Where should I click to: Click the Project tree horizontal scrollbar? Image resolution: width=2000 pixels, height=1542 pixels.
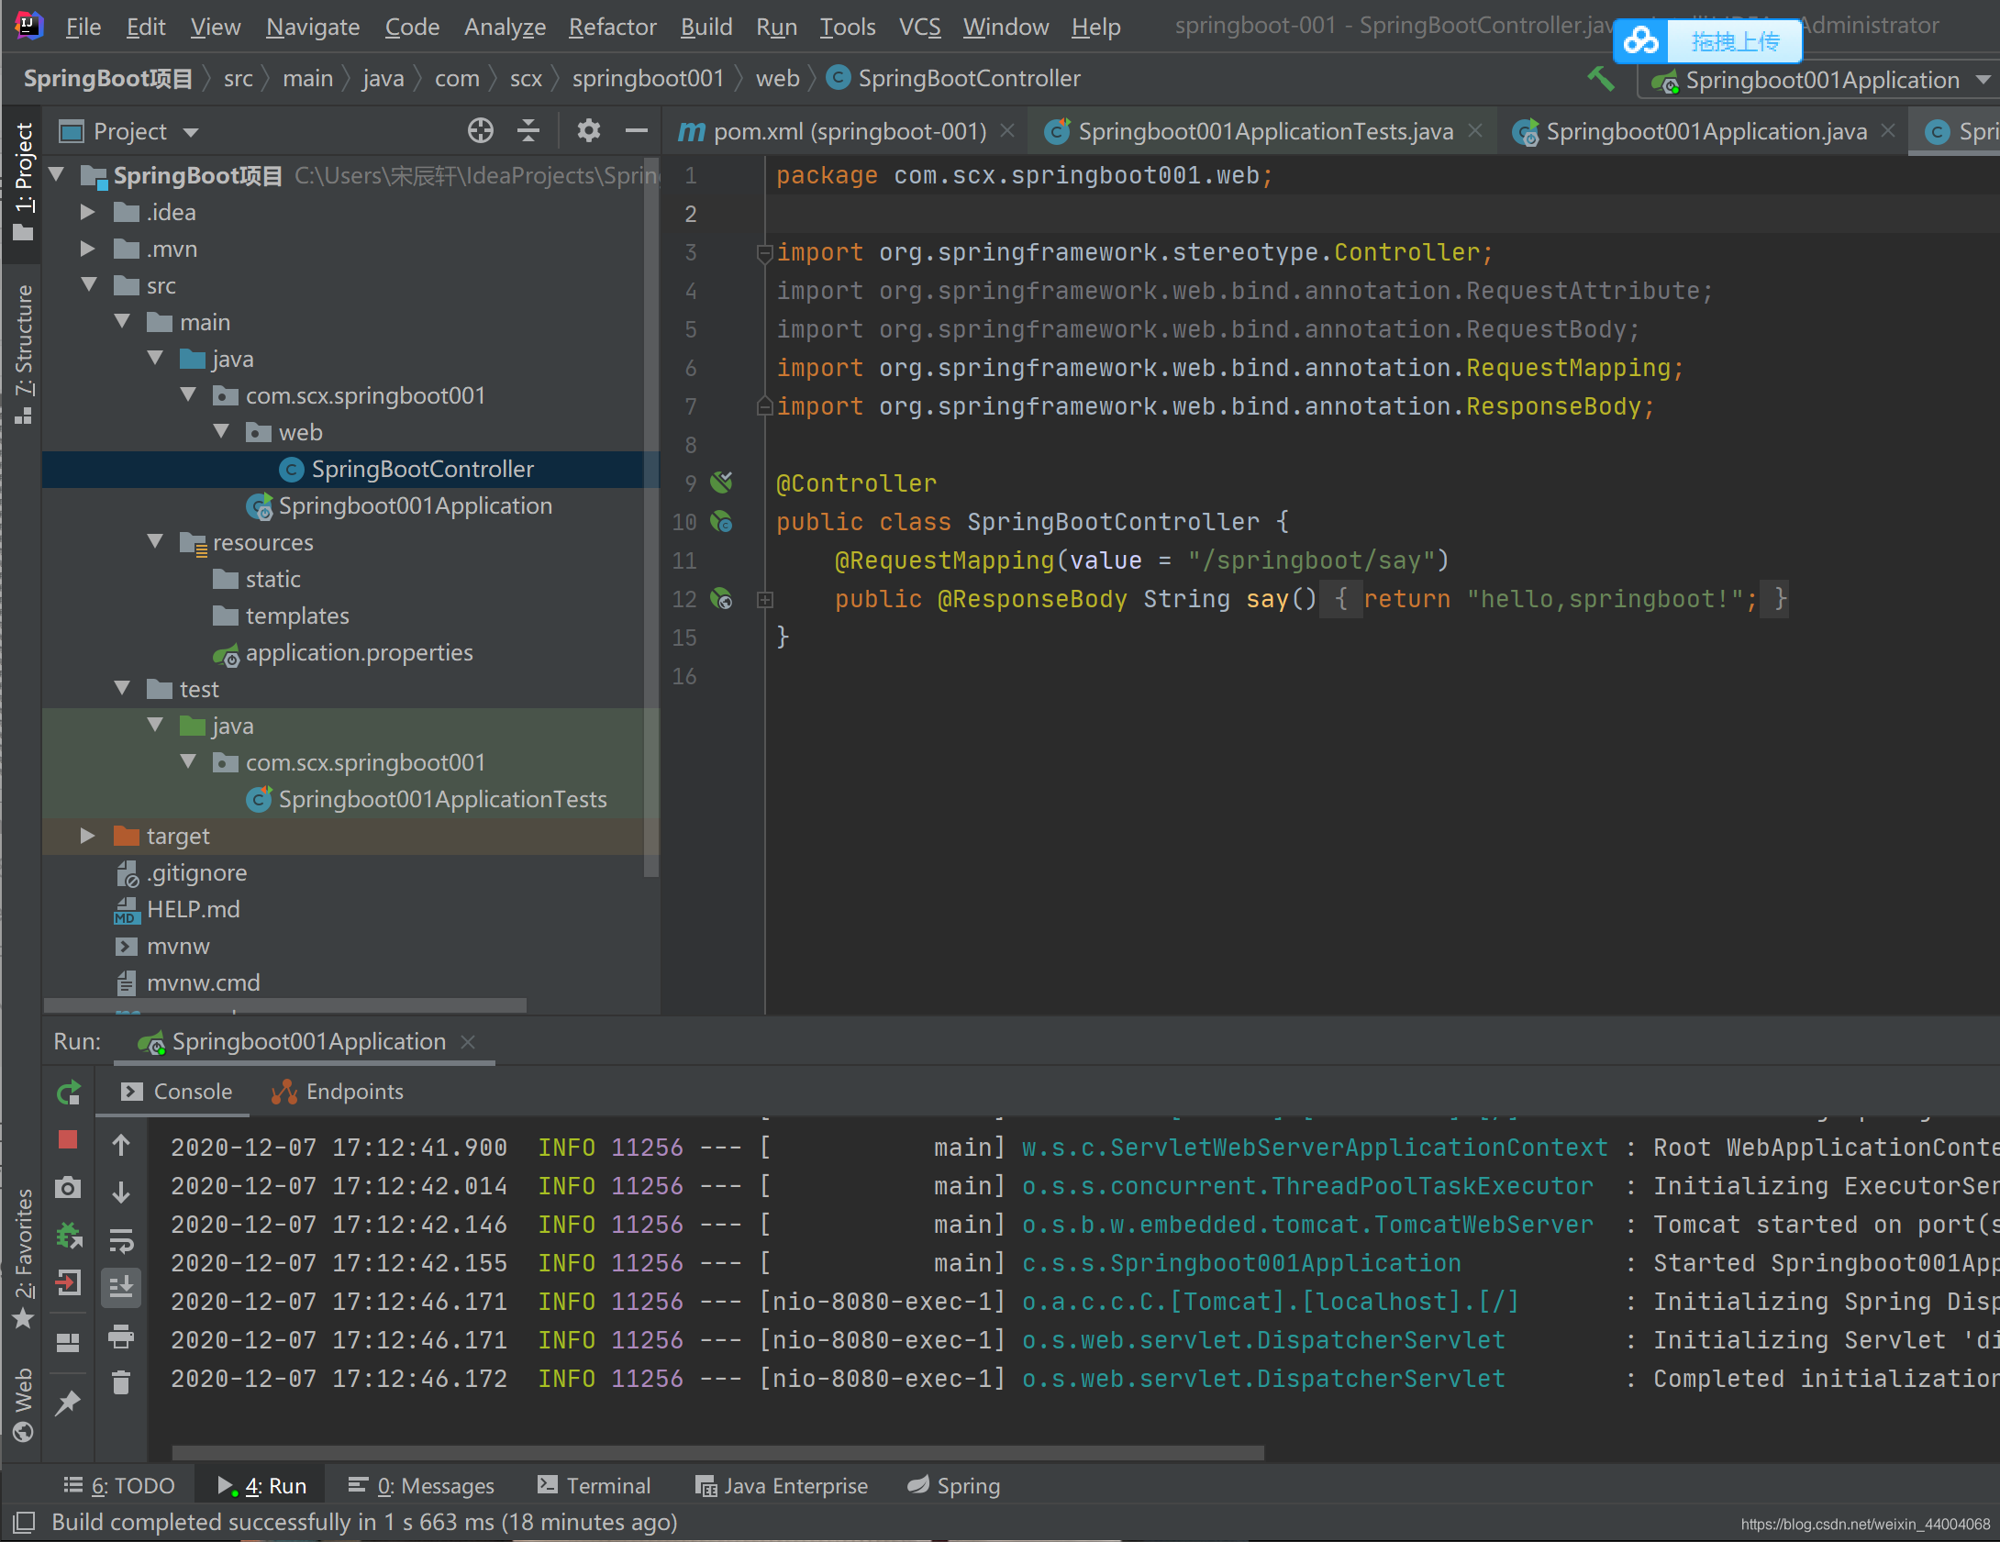[284, 1004]
